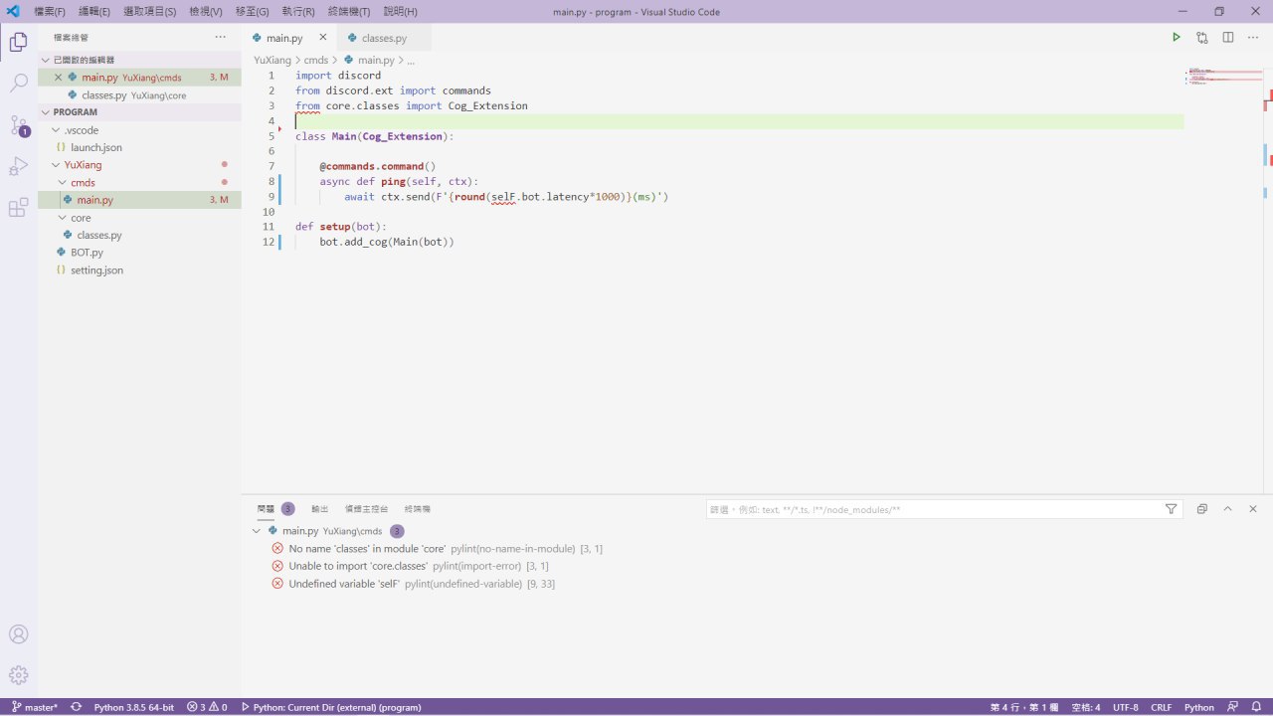Screen dimensions: 1273x716
Task: Click the master branch status item
Action: point(35,707)
